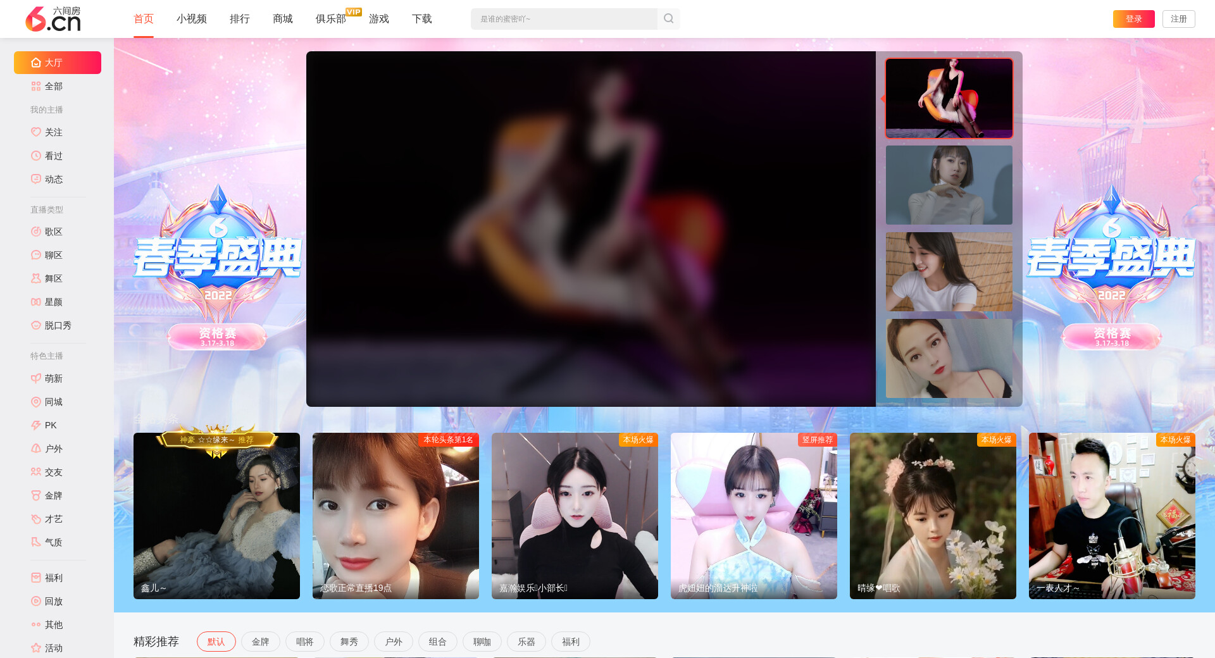Screen dimensions: 1215x658
Task: Select the 舞区 dance category icon
Action: (36, 278)
